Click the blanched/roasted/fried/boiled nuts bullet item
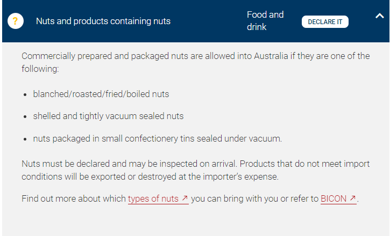Screen dimensions: 390x236 (101, 94)
